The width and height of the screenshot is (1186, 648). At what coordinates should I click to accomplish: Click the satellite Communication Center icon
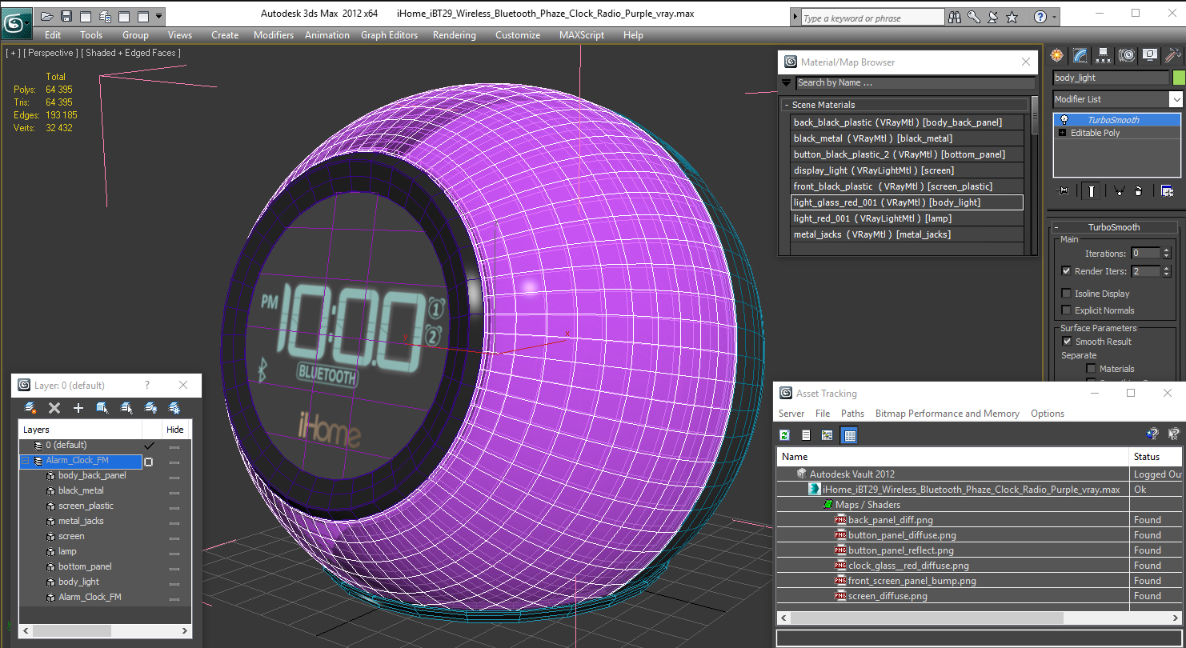993,17
